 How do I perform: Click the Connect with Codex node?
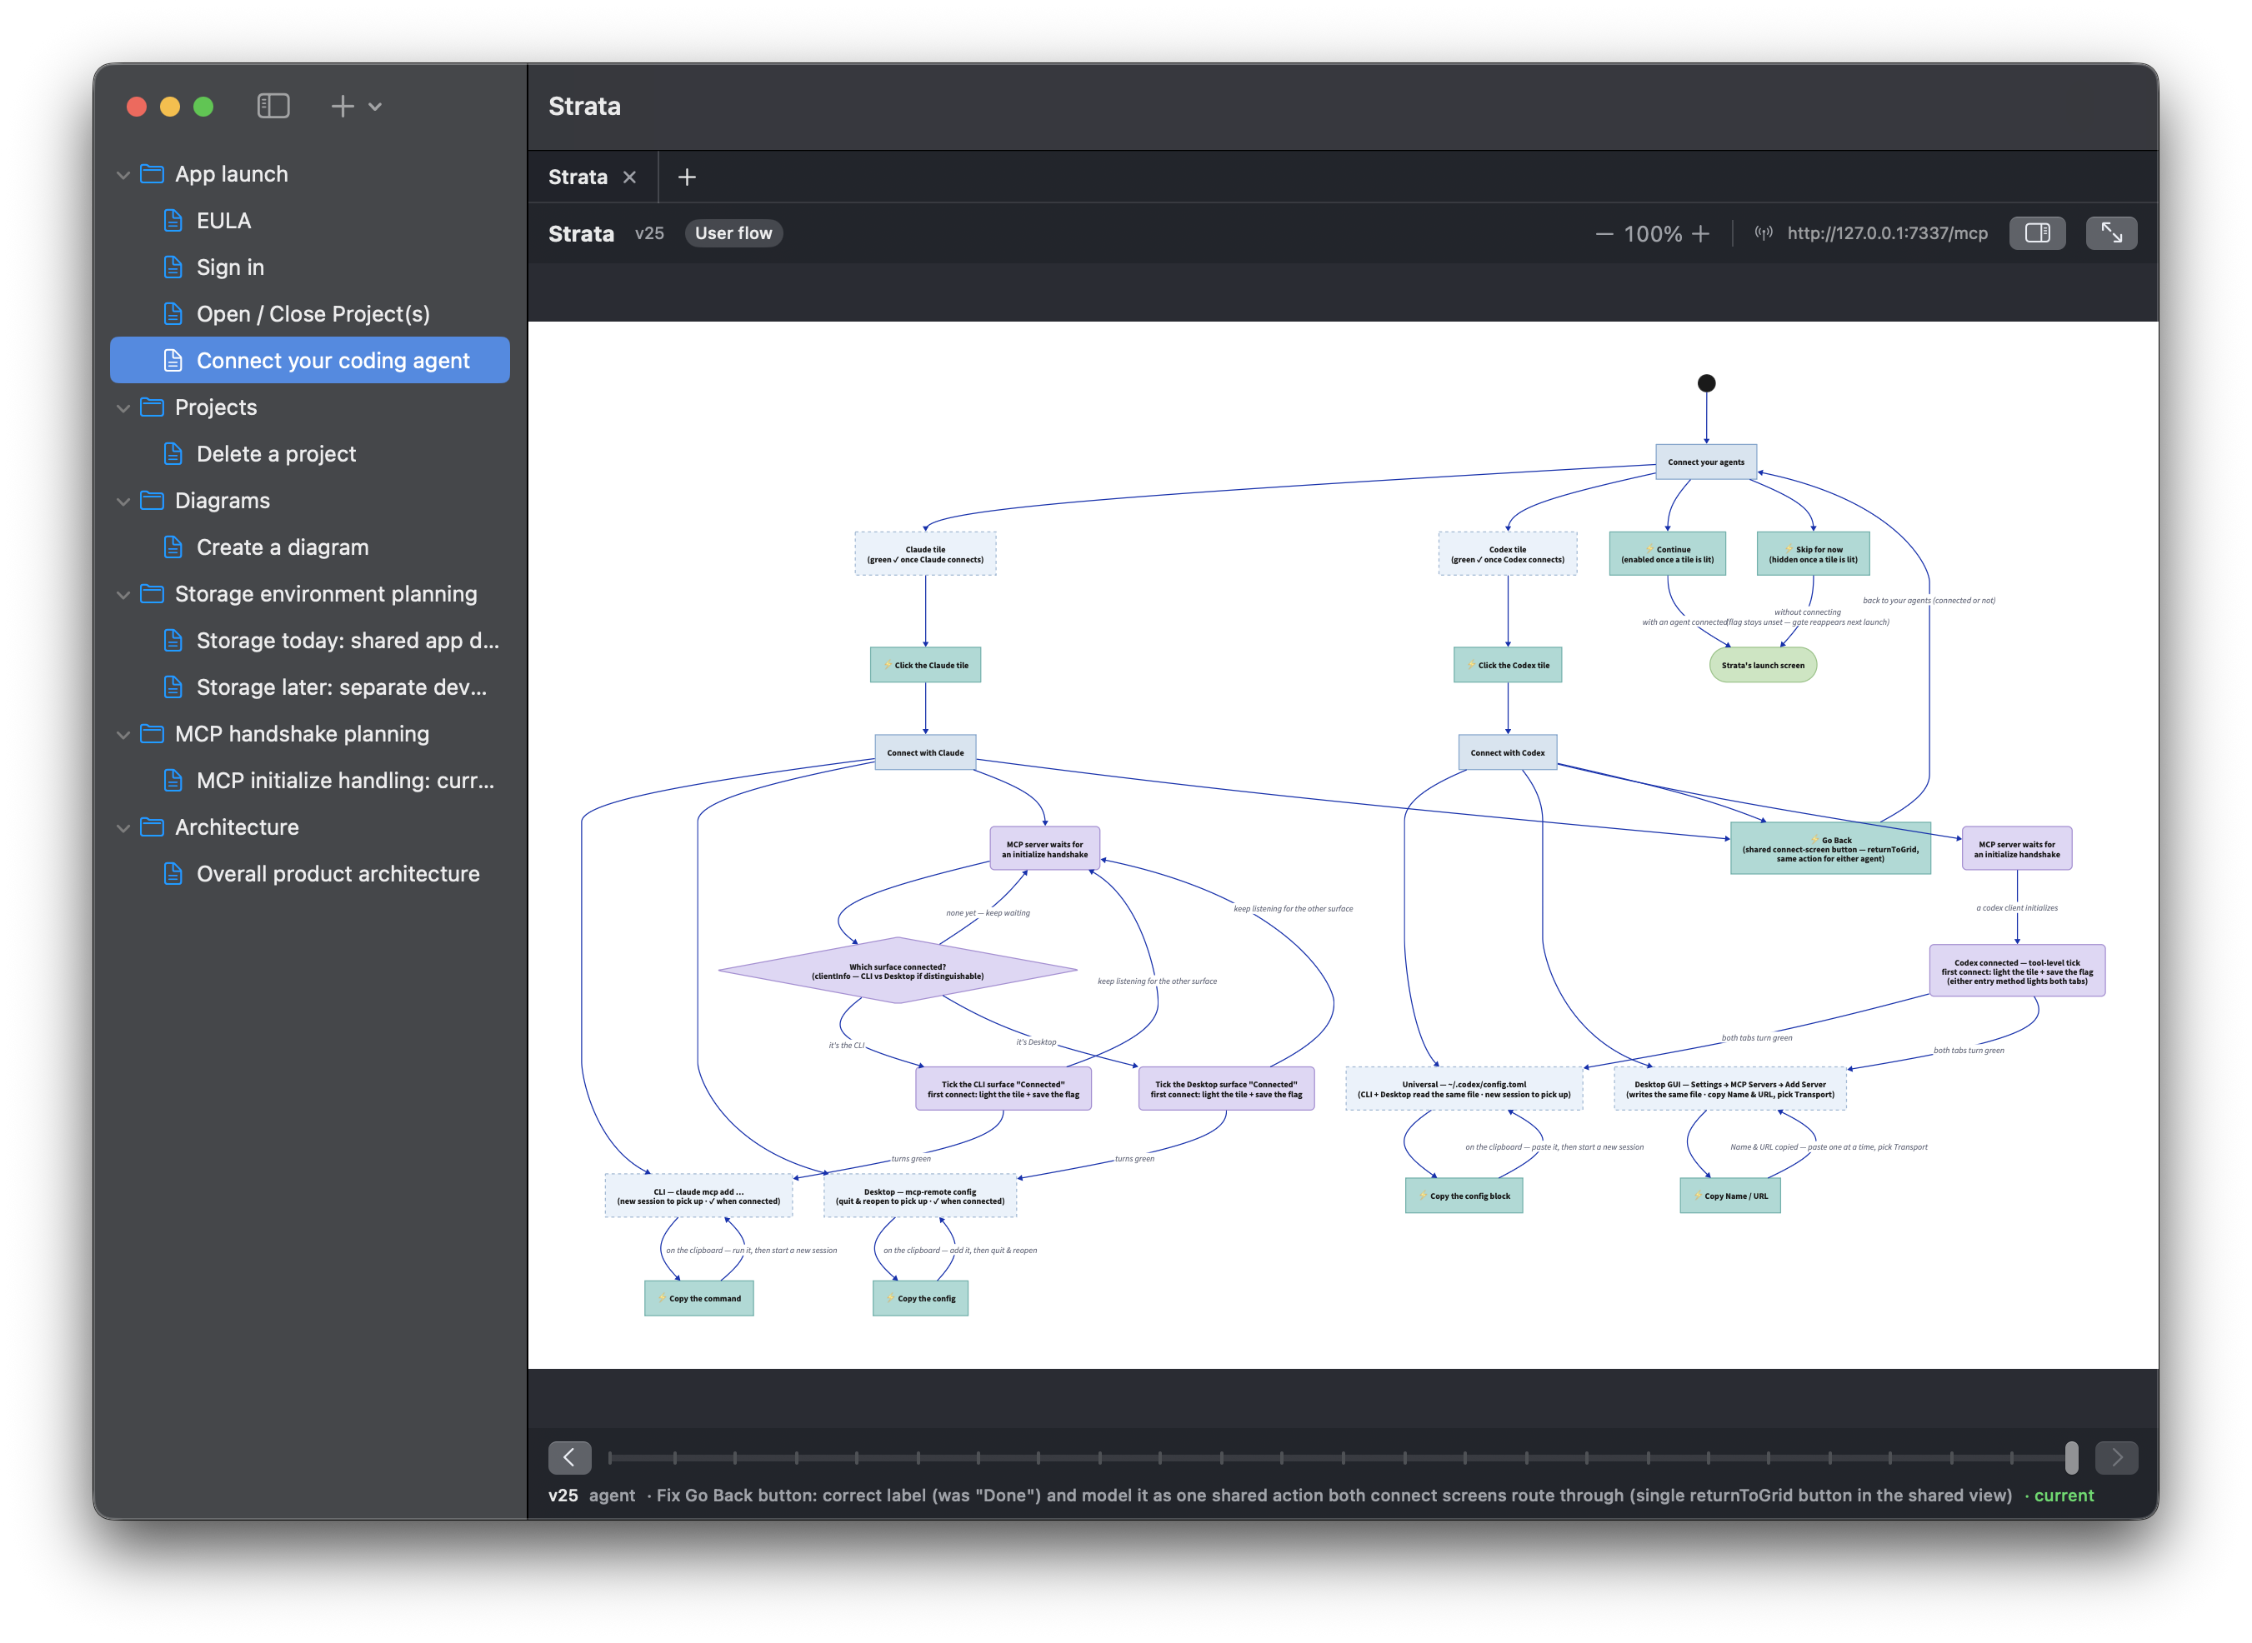click(1507, 753)
